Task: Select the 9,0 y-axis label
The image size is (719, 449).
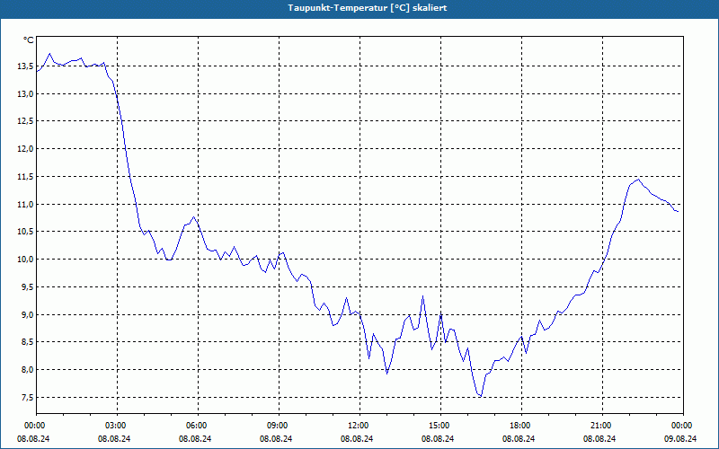Action: pos(27,315)
